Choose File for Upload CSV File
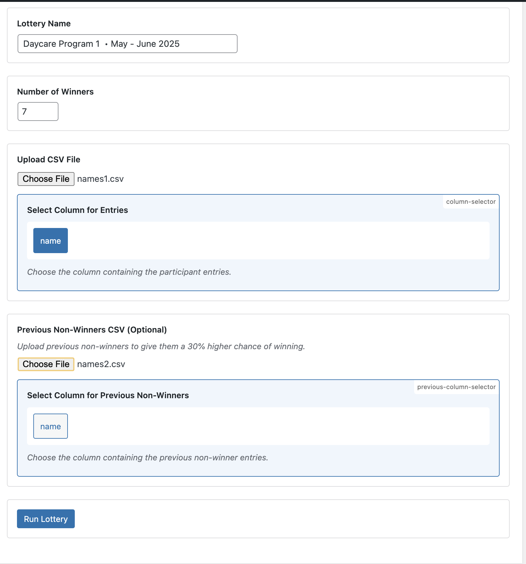The height and width of the screenshot is (564, 526). (46, 179)
